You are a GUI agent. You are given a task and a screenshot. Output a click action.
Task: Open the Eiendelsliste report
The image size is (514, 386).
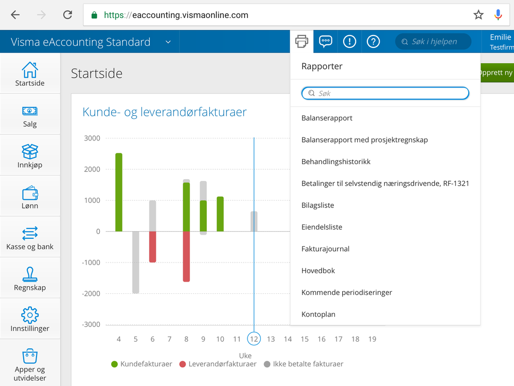(322, 227)
